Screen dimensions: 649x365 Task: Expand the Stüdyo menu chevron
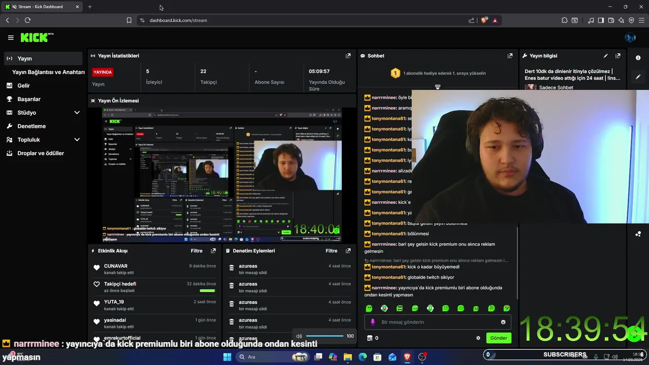(77, 113)
